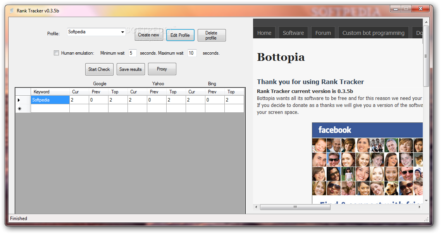Click the Bing Top column header
Viewport: 441px width, 234px height.
point(234,92)
